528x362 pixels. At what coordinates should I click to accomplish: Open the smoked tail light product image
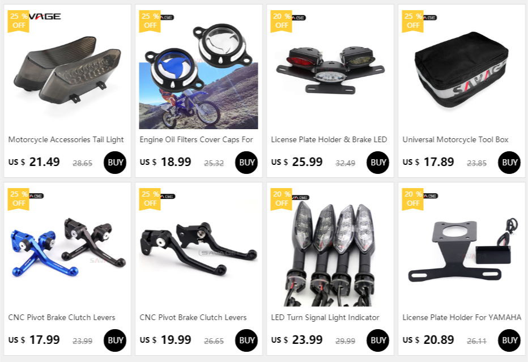point(67,69)
